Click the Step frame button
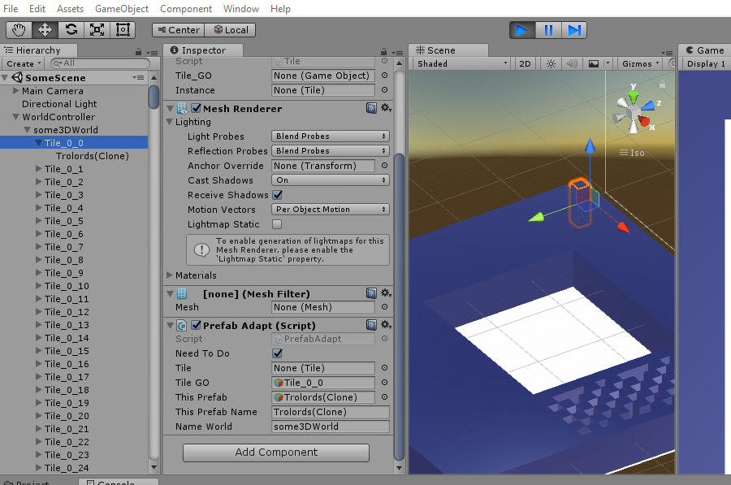Image resolution: width=731 pixels, height=485 pixels. (574, 31)
